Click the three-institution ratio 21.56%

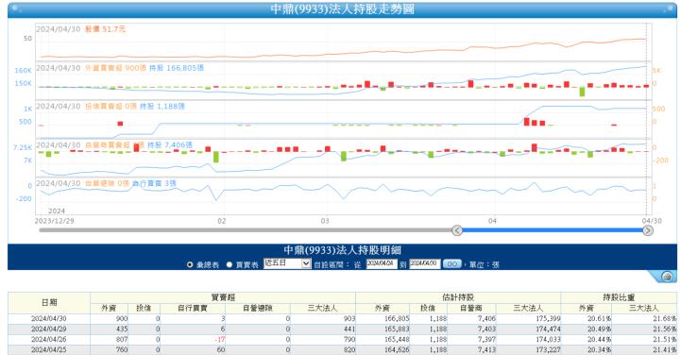(x=665, y=329)
